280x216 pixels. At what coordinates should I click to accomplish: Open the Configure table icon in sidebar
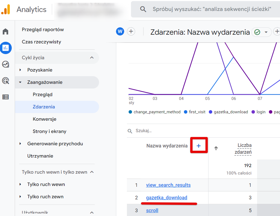[x=5, y=97]
